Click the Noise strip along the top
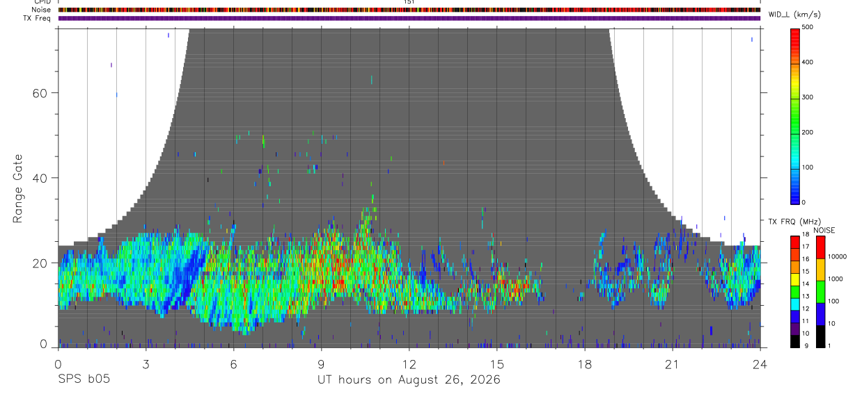This screenshot has height=394, width=855. [409, 10]
